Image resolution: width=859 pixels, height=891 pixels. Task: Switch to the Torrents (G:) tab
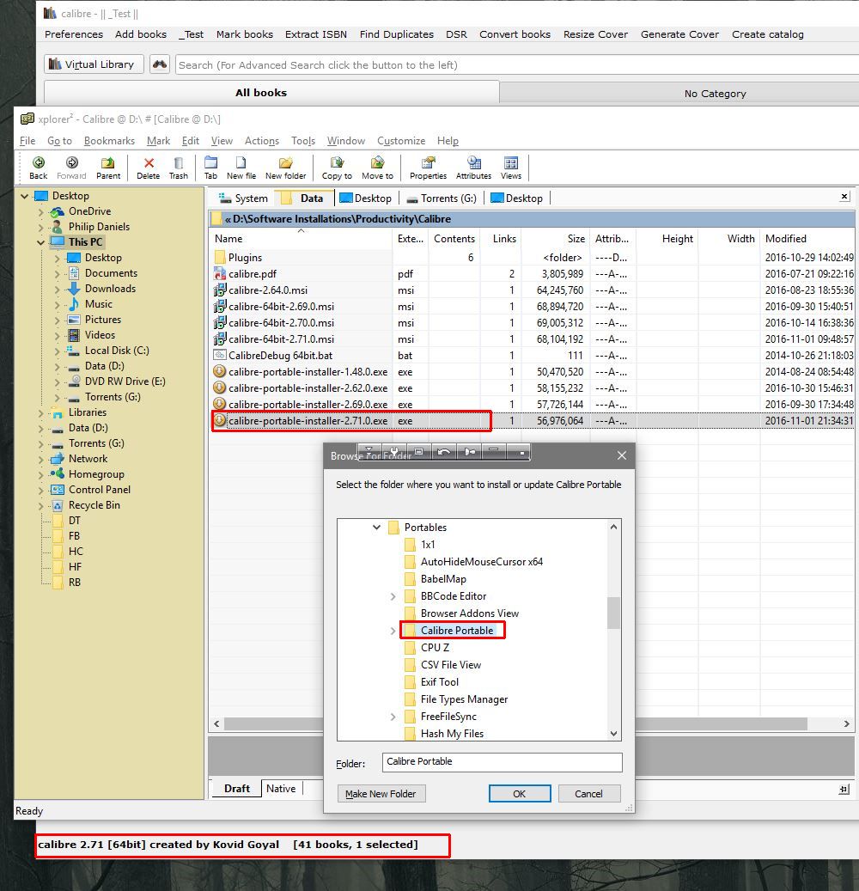[440, 198]
